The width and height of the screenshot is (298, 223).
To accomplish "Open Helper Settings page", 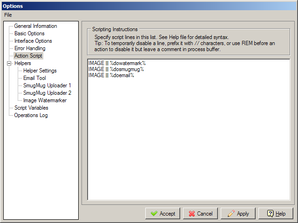I will click(40, 71).
